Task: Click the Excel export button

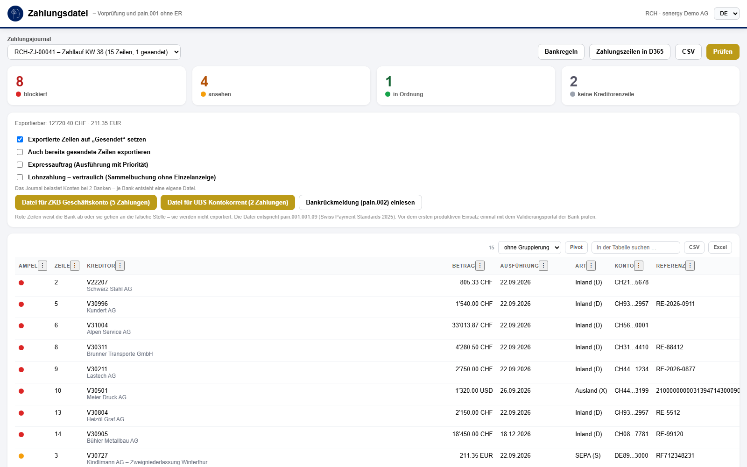Action: pyautogui.click(x=720, y=248)
